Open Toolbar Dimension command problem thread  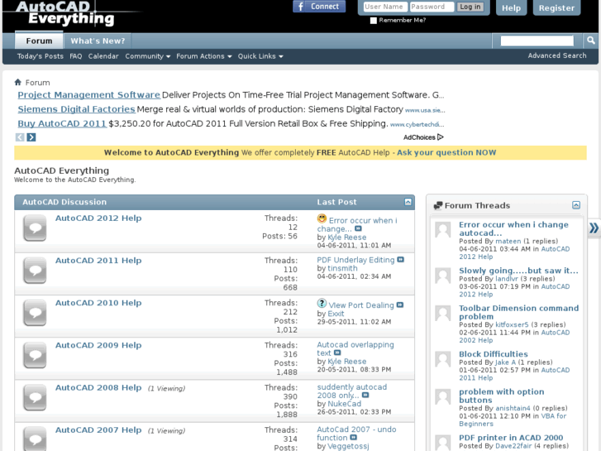[x=518, y=312]
